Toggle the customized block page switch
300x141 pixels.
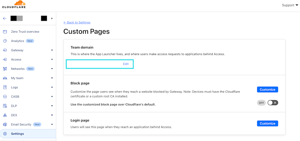pyautogui.click(x=273, y=103)
